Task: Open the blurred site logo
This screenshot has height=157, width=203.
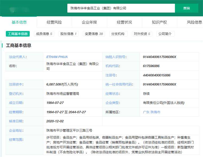Action: point(19,10)
